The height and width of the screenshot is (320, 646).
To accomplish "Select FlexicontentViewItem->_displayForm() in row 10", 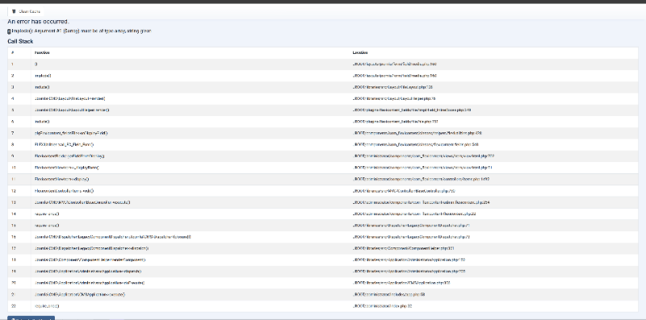I will coord(67,168).
